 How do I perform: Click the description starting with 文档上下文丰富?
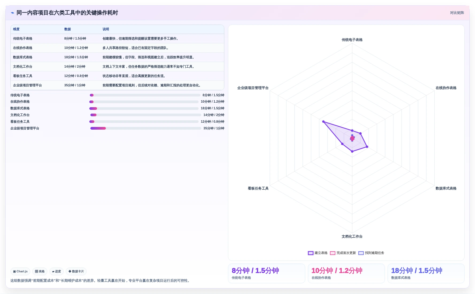tap(148, 67)
